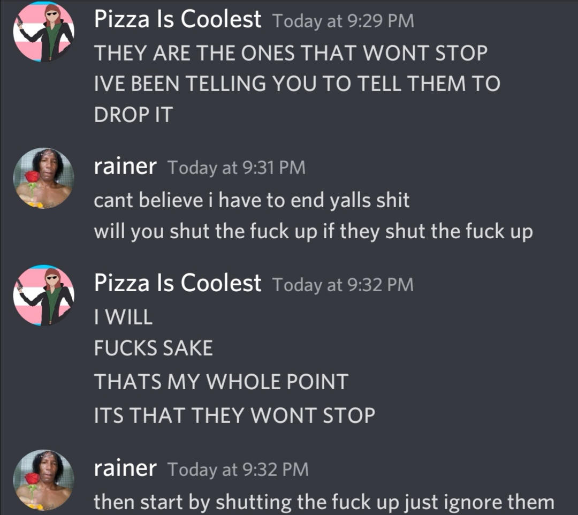Click rainer's avatar beside the 9:32 PM message
The height and width of the screenshot is (515, 578).
pyautogui.click(x=43, y=480)
